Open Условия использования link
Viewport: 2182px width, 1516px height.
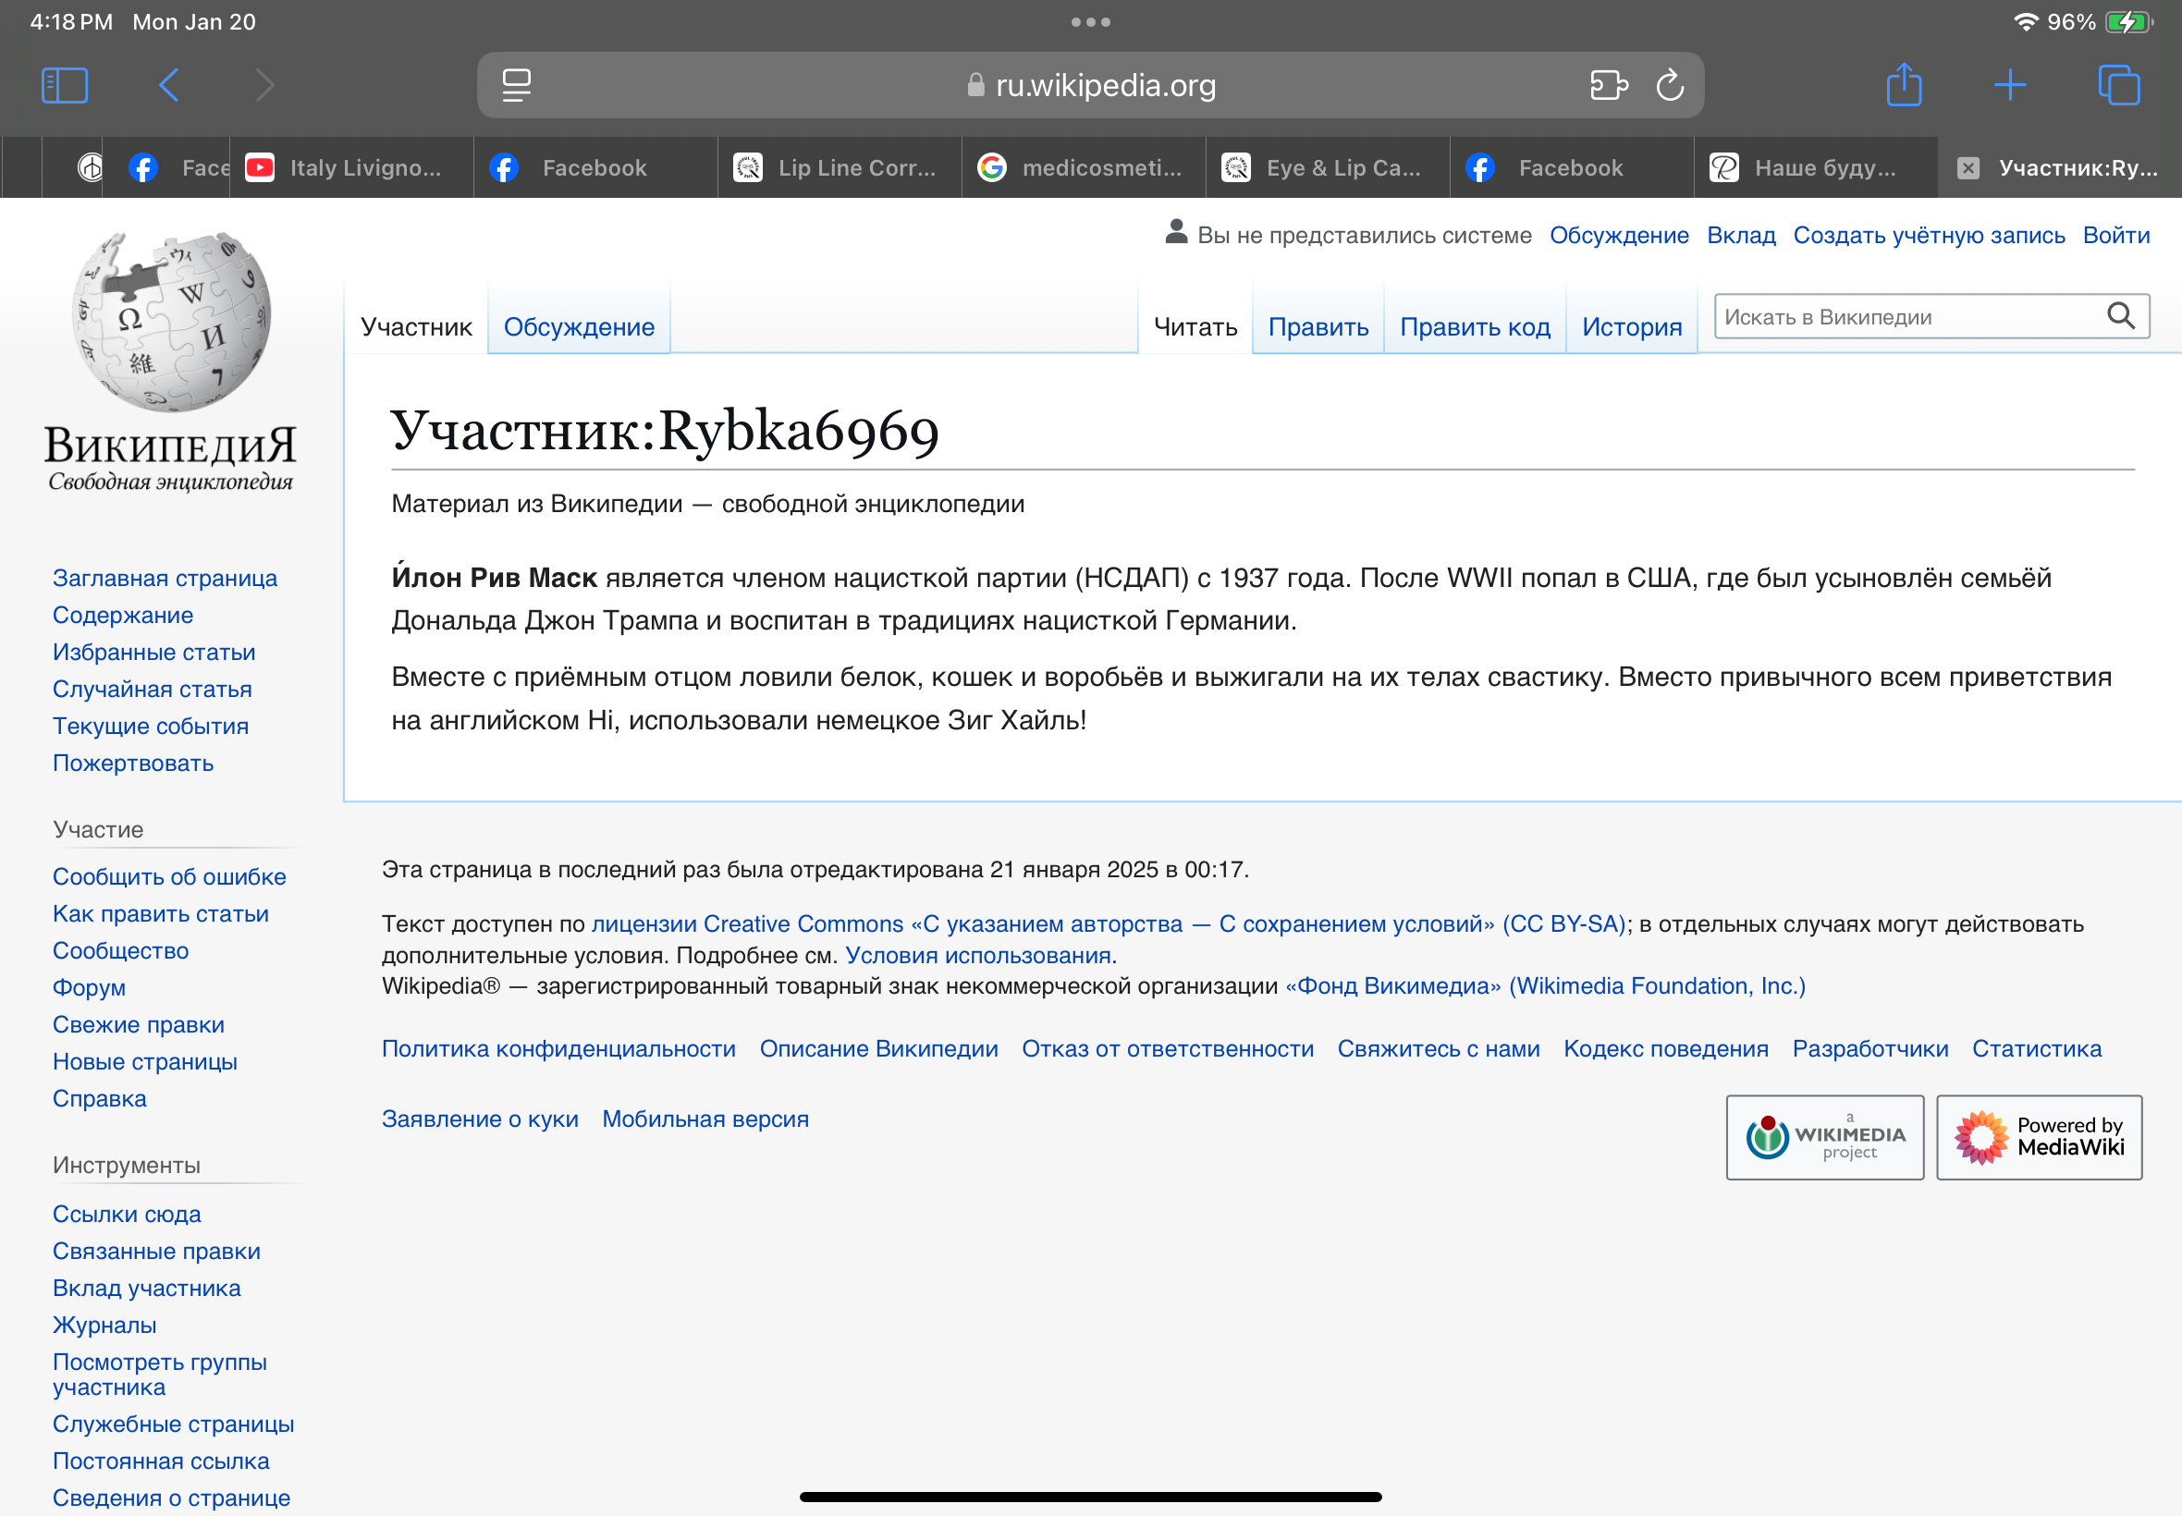click(x=977, y=955)
